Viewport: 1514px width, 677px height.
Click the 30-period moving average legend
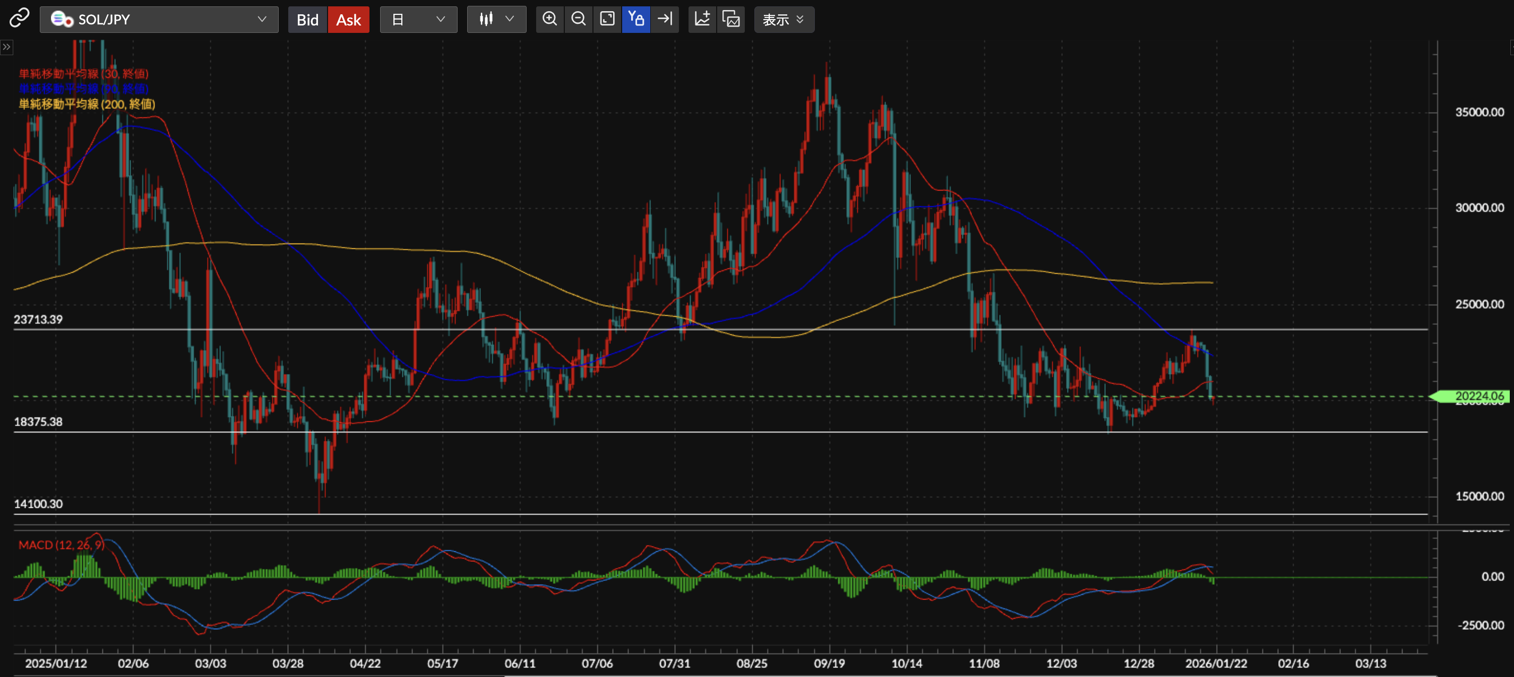point(83,73)
